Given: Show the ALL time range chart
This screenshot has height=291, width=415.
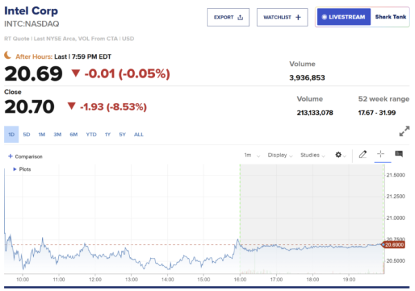Looking at the screenshot, I should pyautogui.click(x=139, y=134).
